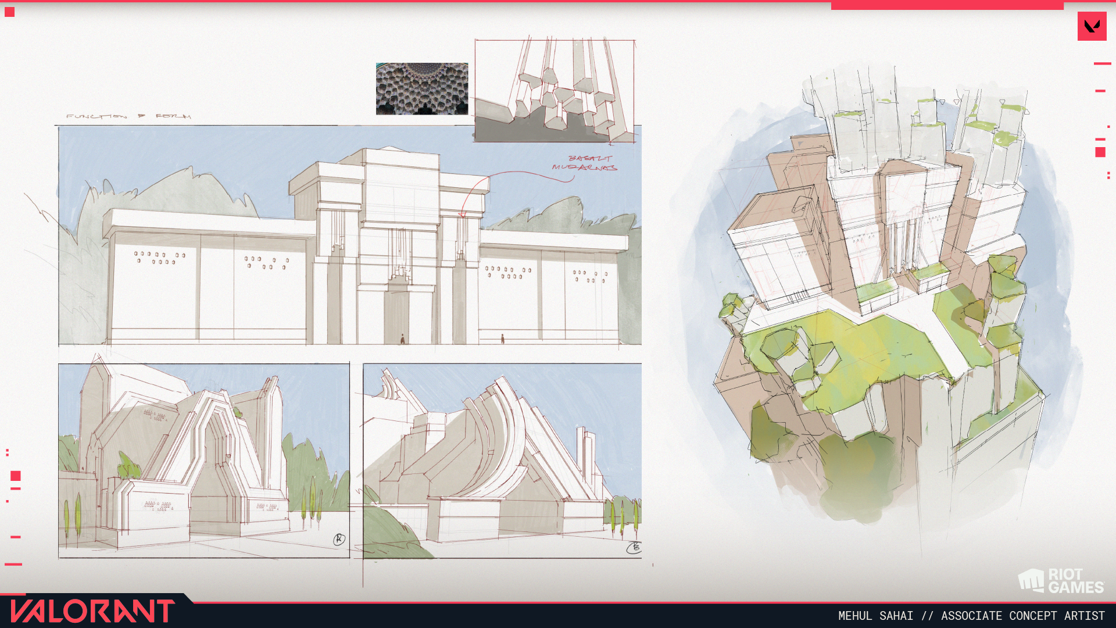The image size is (1116, 628).
Task: Click the human figure at building entrance
Action: tap(402, 338)
